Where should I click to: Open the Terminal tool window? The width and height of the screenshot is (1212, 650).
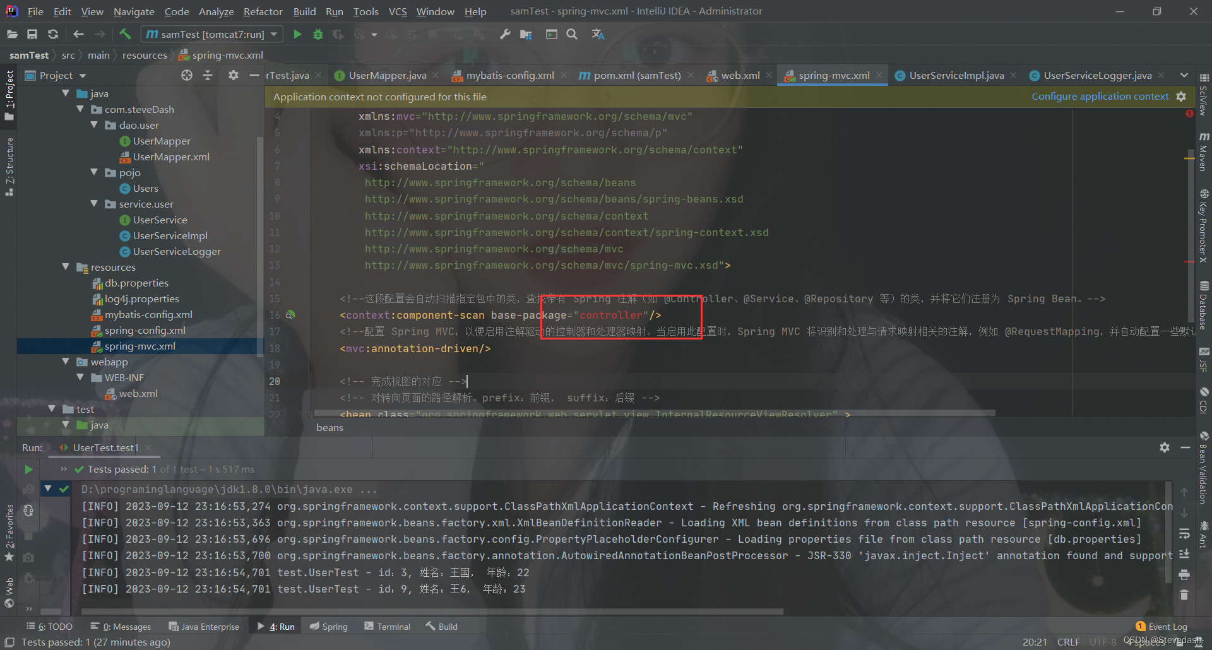(x=388, y=627)
